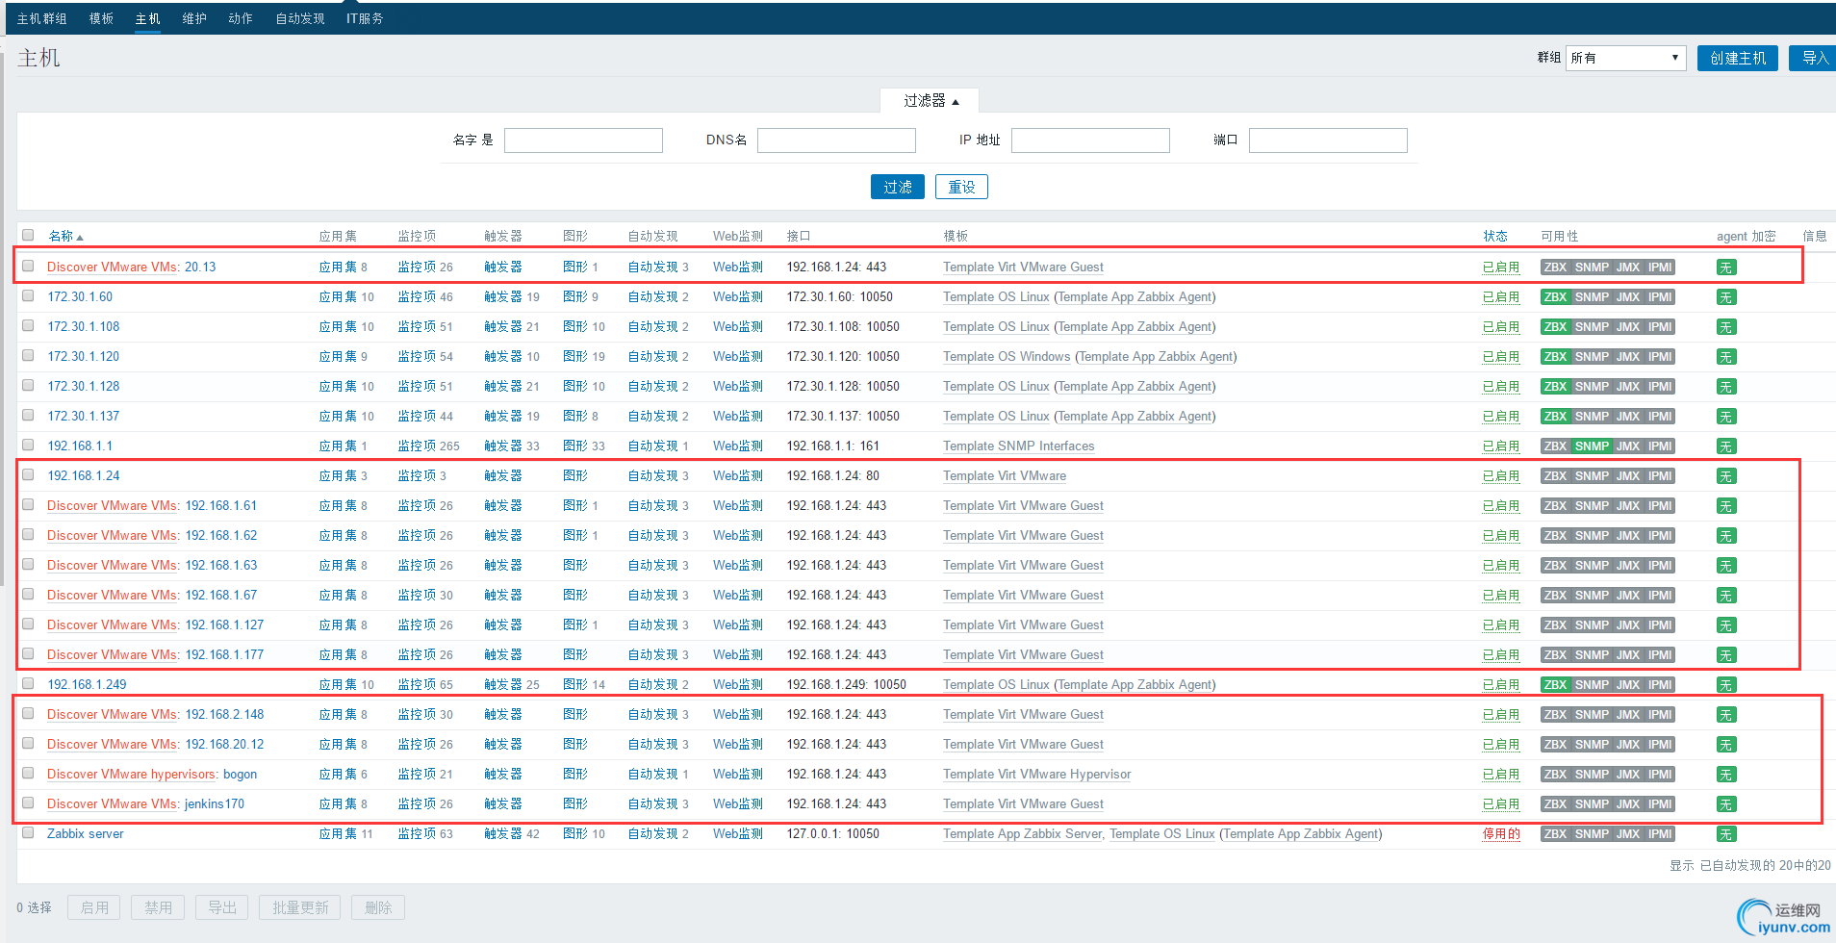Viewport: 1836px width, 943px height.
Task: Select checkbox for host 192.168.1.249
Action: click(28, 683)
